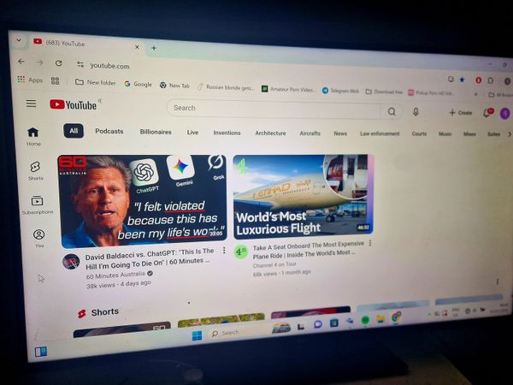Click the search magnifier button

tap(392, 111)
